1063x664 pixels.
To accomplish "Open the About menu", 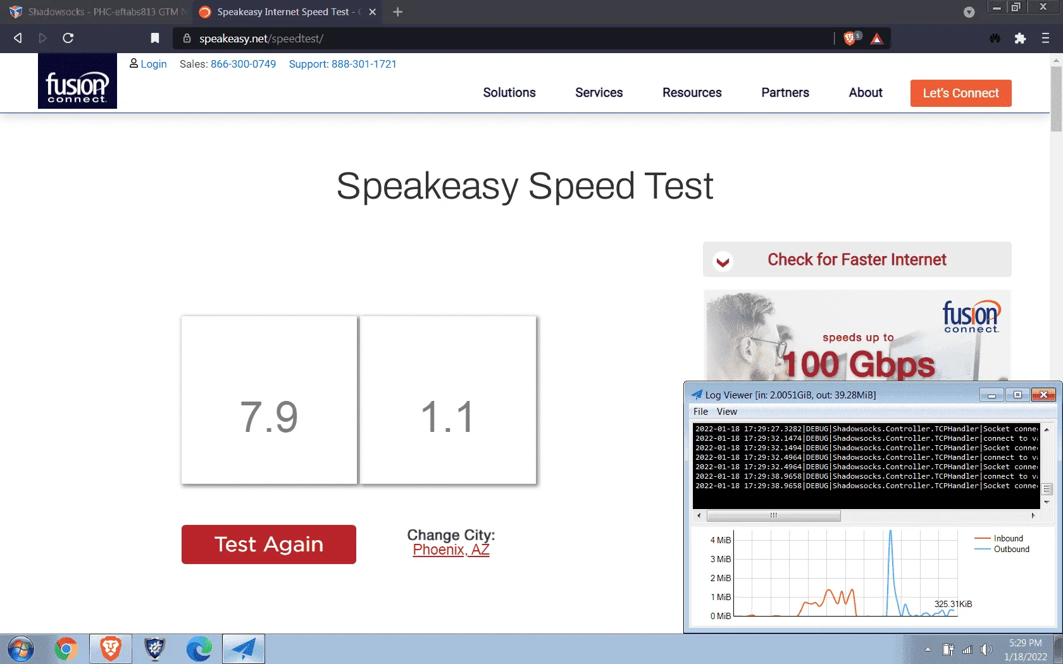I will pos(865,92).
